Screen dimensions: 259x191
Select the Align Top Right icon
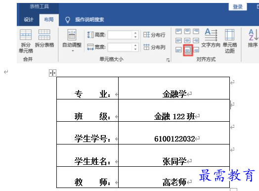pos(196,31)
